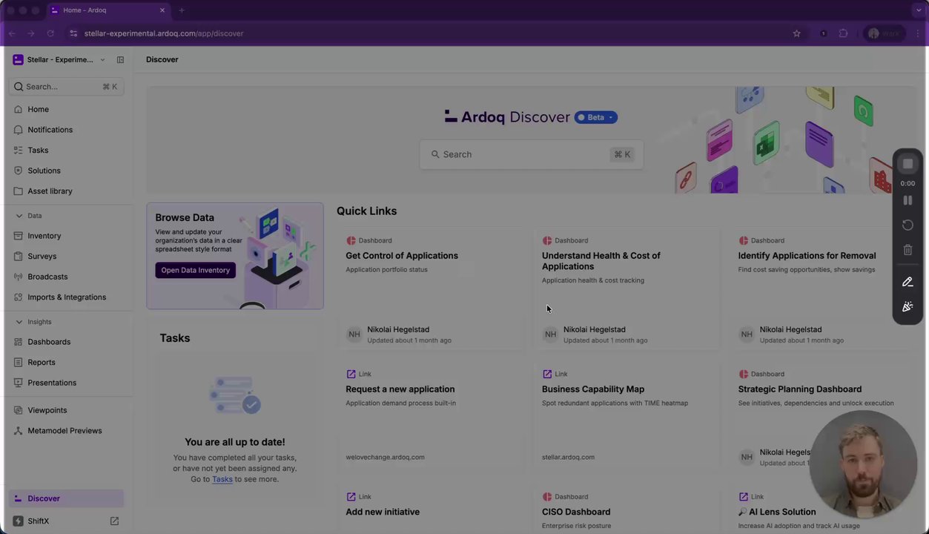Open Identify Applications for Removal card
This screenshot has width=929, height=534.
[807, 256]
